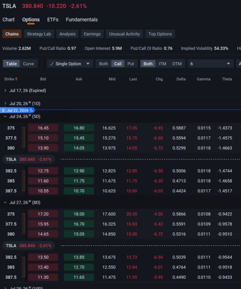The height and width of the screenshot is (289, 241).
Task: Click the Put/Call Ratio 0.97 stat
Action: 58,48
